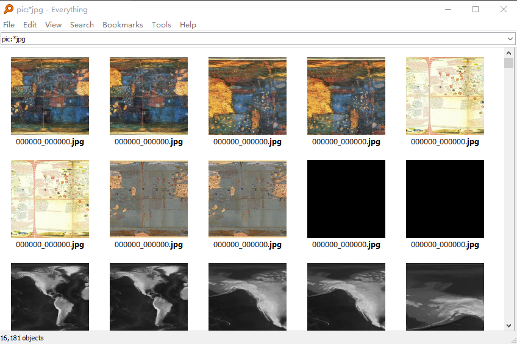Maximize the Everything window
The width and height of the screenshot is (517, 344).
pos(476,9)
